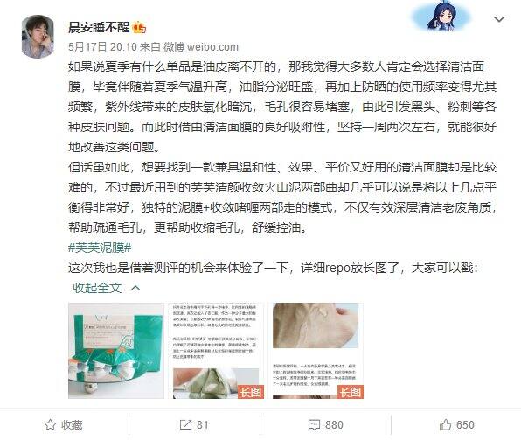This screenshot has width=521, height=440.
Task: Open the second long image thumbnail
Action: click(216, 351)
